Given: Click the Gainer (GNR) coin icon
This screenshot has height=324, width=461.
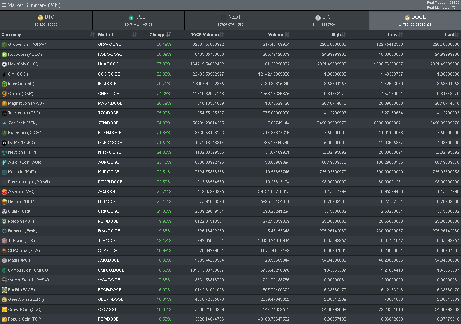Looking at the screenshot, I should point(4,94).
